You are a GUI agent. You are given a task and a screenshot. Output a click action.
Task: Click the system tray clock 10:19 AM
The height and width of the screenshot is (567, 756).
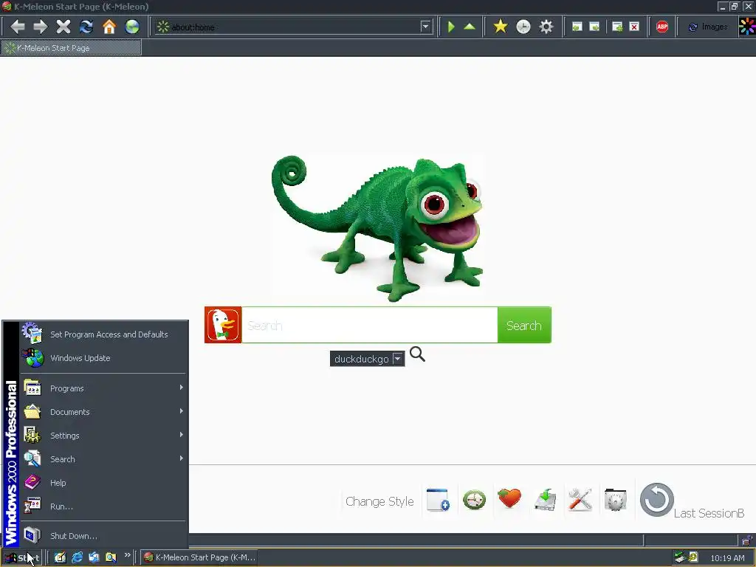[x=727, y=558]
